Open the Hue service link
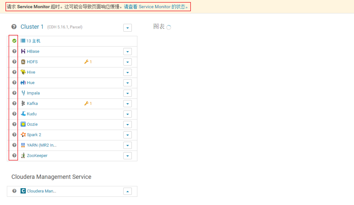The width and height of the screenshot is (354, 205). coord(31,83)
